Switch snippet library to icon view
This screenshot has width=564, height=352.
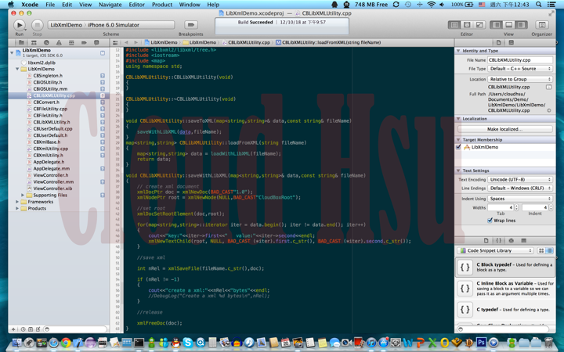tap(541, 251)
